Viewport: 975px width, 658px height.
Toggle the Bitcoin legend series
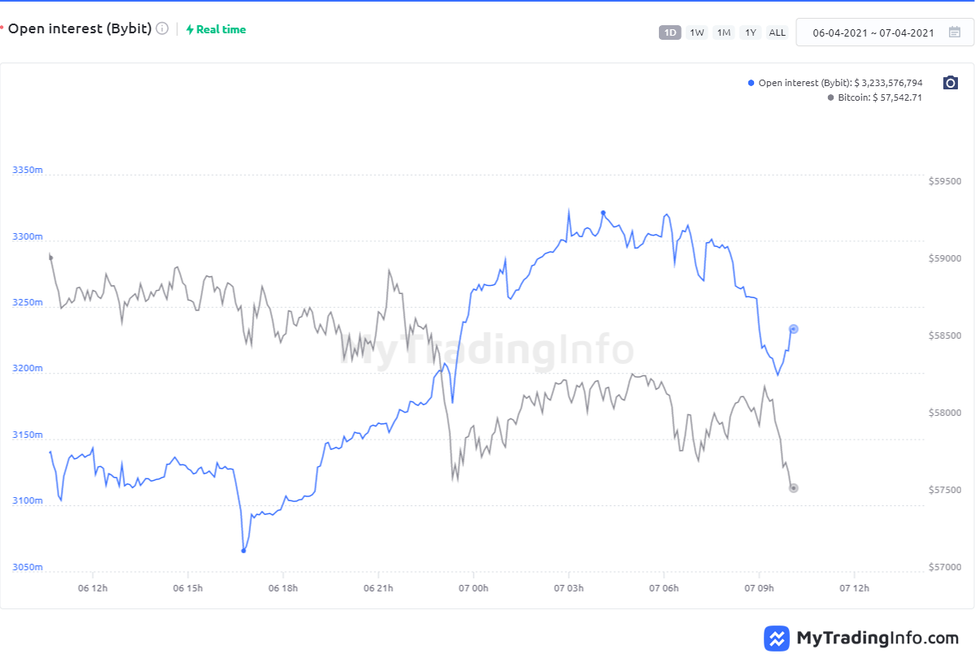tap(875, 97)
